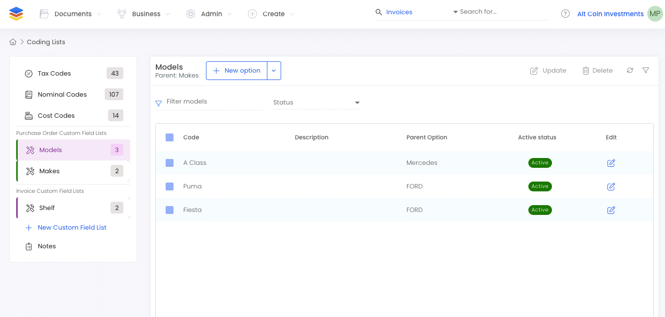Go to home via breadcrumb house icon
The height and width of the screenshot is (317, 665).
click(x=13, y=42)
